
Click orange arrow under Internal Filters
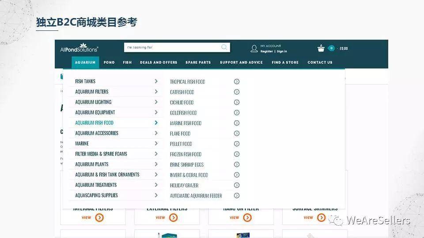click(99, 217)
